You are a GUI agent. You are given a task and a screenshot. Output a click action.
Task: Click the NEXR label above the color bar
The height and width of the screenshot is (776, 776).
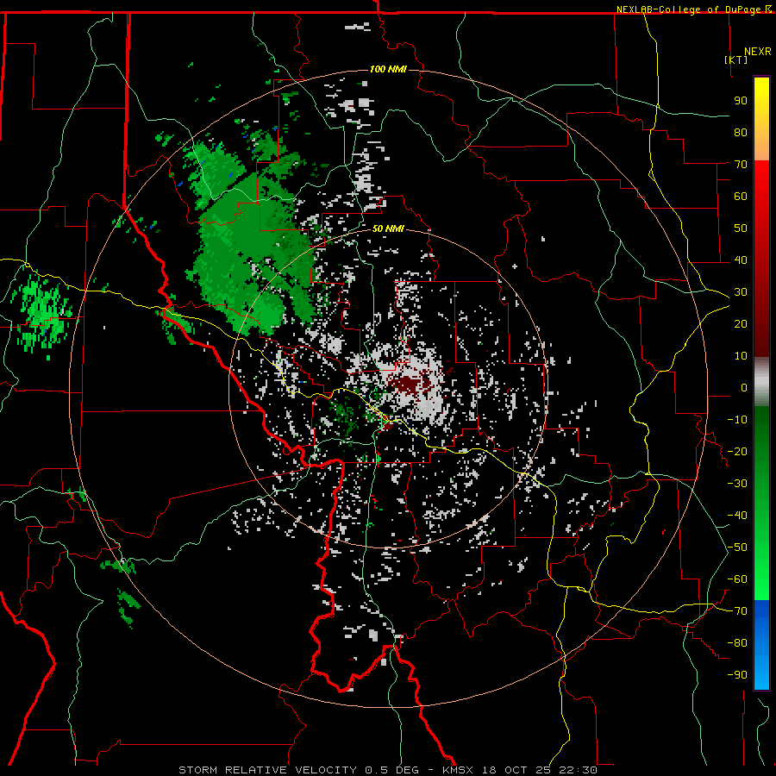(758, 52)
